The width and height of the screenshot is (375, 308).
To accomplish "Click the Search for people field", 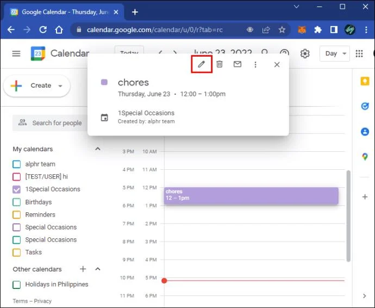I will coord(50,123).
